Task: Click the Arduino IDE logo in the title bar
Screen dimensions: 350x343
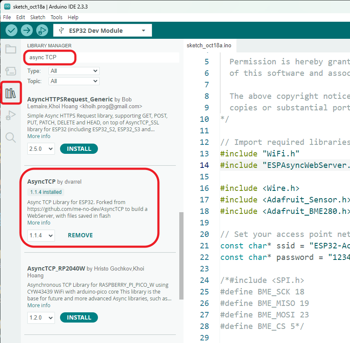Action: 7,6
